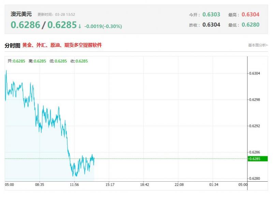
Task: Open the red 黄金、外汇、原油、期货多空提醒软件 link
Action: (62, 45)
